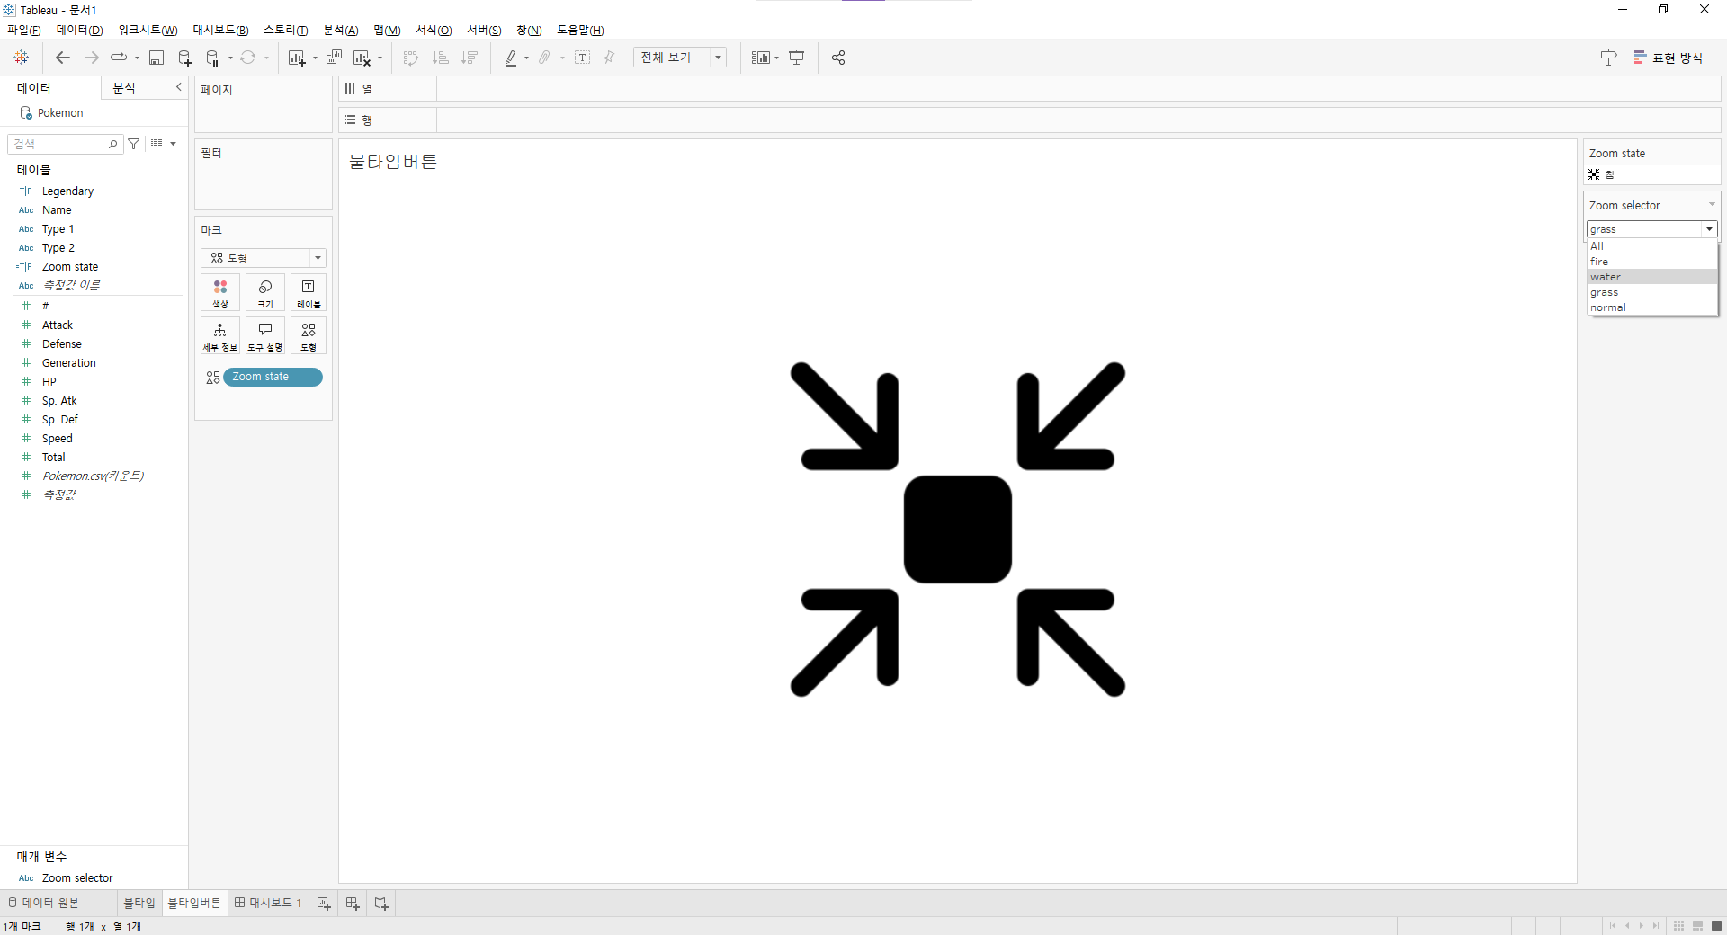Open the mark type 도형 dropdown

(x=263, y=258)
